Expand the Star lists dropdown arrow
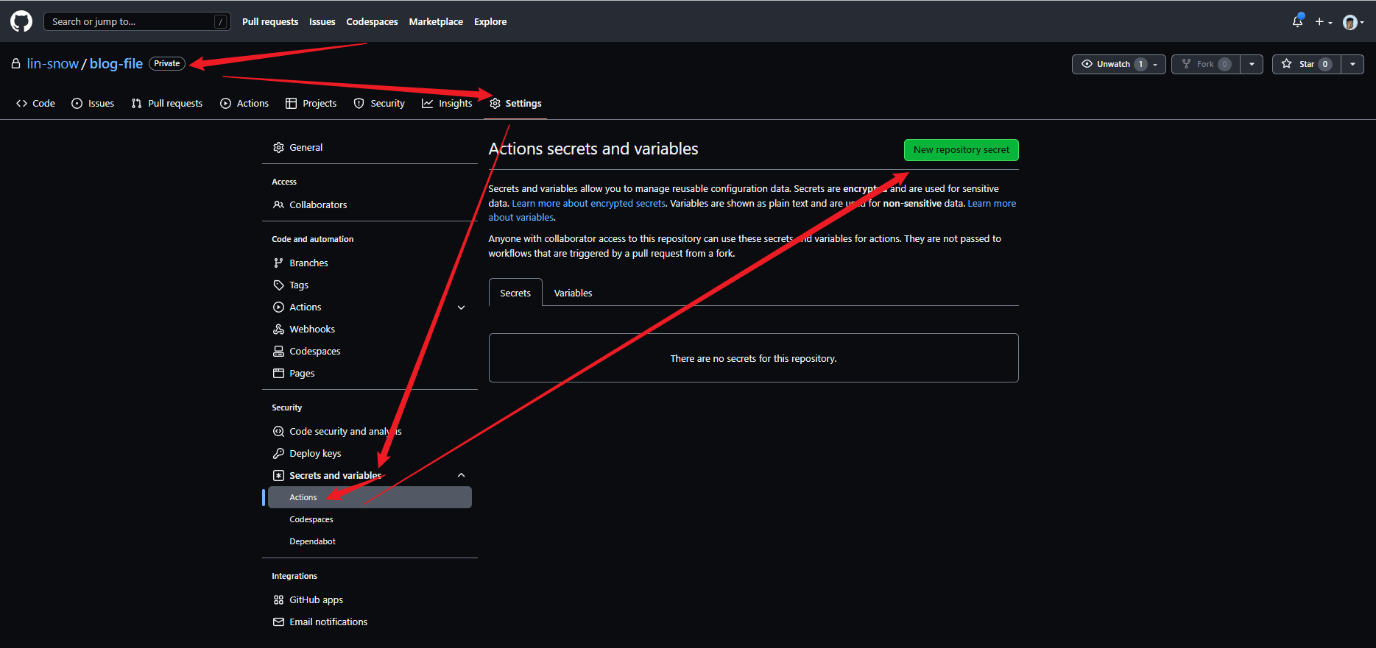The image size is (1376, 648). tap(1352, 64)
